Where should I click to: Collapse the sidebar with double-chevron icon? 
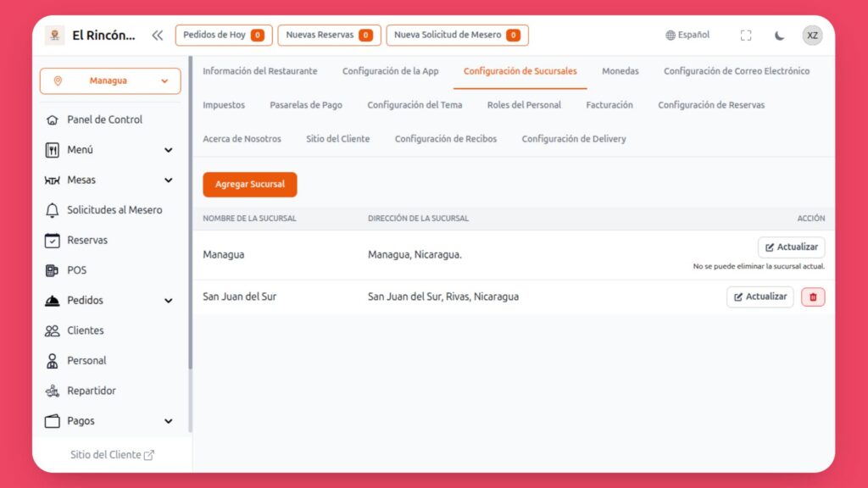157,36
